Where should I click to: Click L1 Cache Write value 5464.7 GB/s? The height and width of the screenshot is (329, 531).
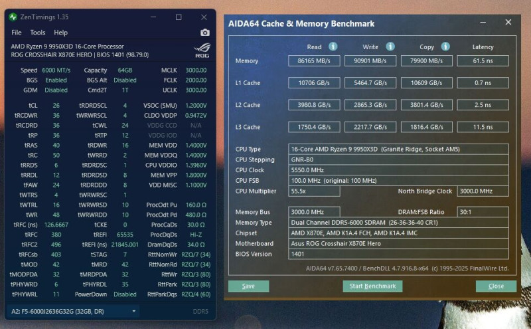coord(370,83)
